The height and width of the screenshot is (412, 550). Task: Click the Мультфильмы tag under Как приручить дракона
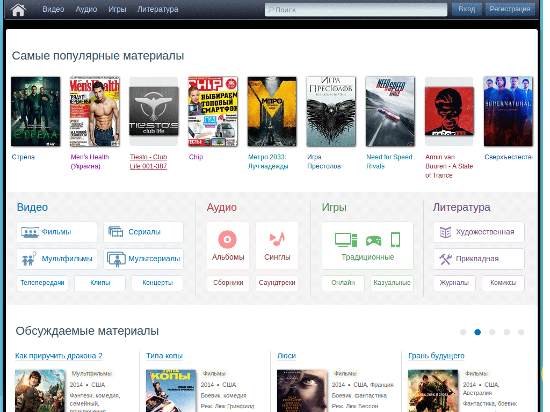[92, 374]
